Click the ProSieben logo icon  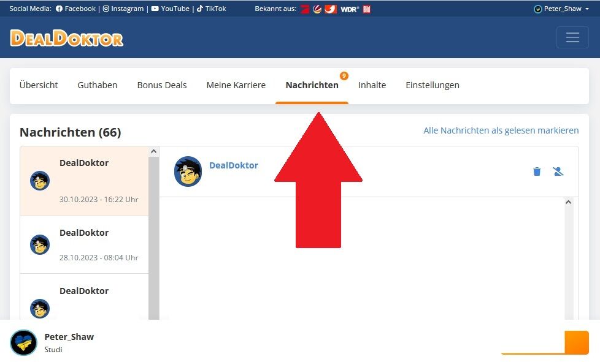point(305,9)
